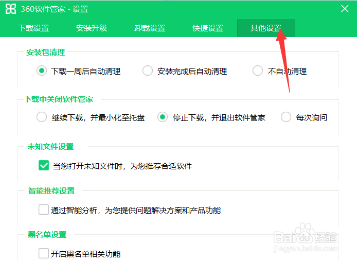This screenshot has width=357, height=261.
Task: Select the 每次询问 radio option
Action: 286,117
